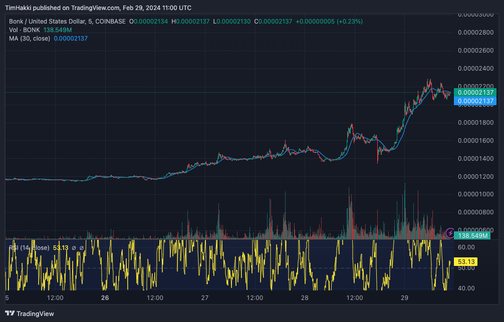Click the 138.549M volume value in legend
This screenshot has width=504, height=322.
pyautogui.click(x=58, y=30)
